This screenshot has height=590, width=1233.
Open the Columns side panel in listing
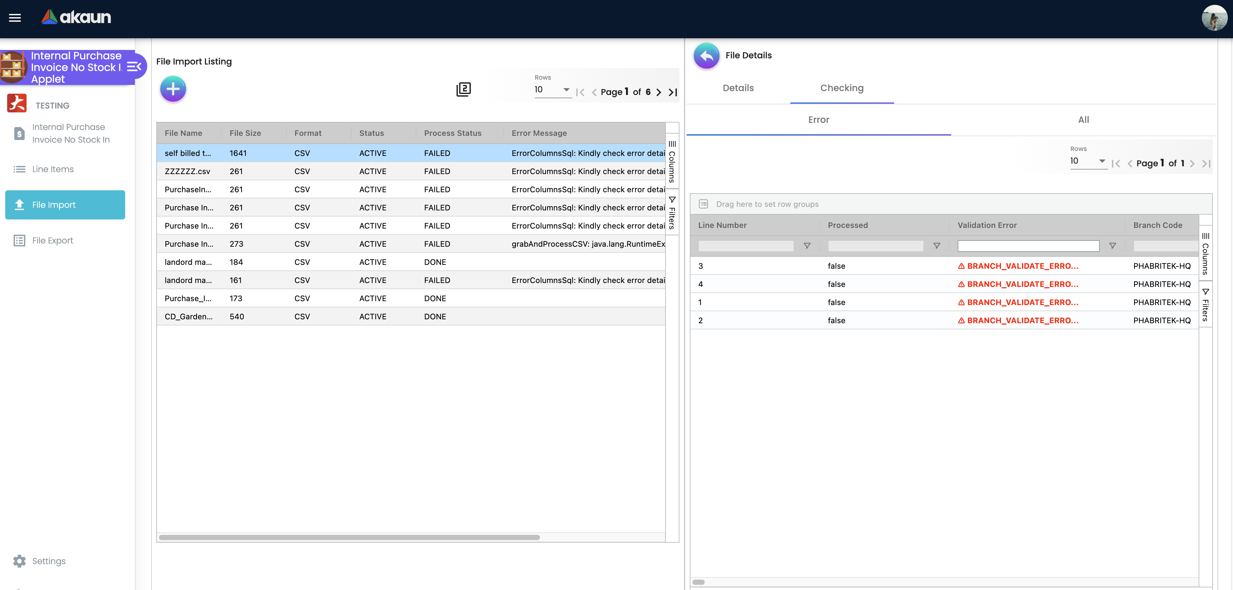pos(672,162)
